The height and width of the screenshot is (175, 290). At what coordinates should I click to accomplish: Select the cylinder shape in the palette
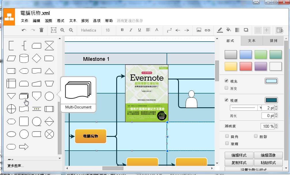point(24,58)
